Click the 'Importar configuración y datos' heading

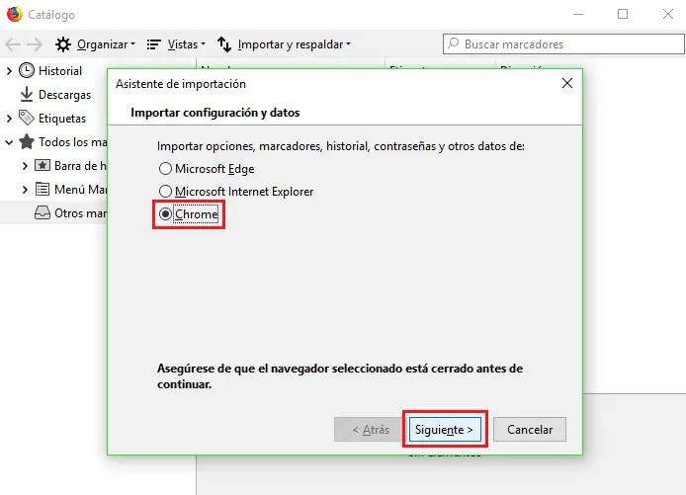point(215,113)
